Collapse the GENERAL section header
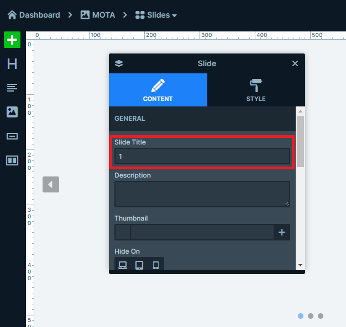Image resolution: width=346 pixels, height=327 pixels. [202, 119]
